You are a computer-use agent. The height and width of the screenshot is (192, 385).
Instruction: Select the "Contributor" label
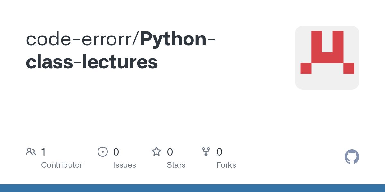click(x=62, y=165)
